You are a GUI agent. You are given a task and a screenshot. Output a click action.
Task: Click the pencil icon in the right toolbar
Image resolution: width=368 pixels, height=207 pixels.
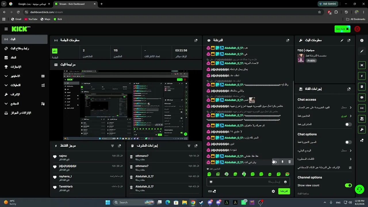coord(362,51)
